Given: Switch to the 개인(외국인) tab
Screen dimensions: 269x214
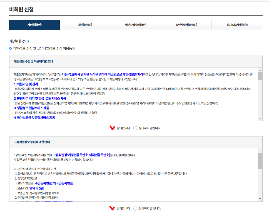Looking at the screenshot, I should tap(84, 25).
